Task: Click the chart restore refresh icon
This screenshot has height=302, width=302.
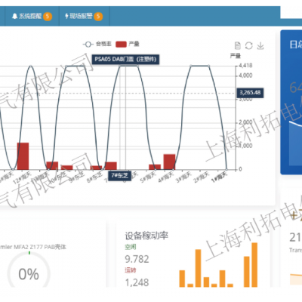Action: [x=249, y=45]
